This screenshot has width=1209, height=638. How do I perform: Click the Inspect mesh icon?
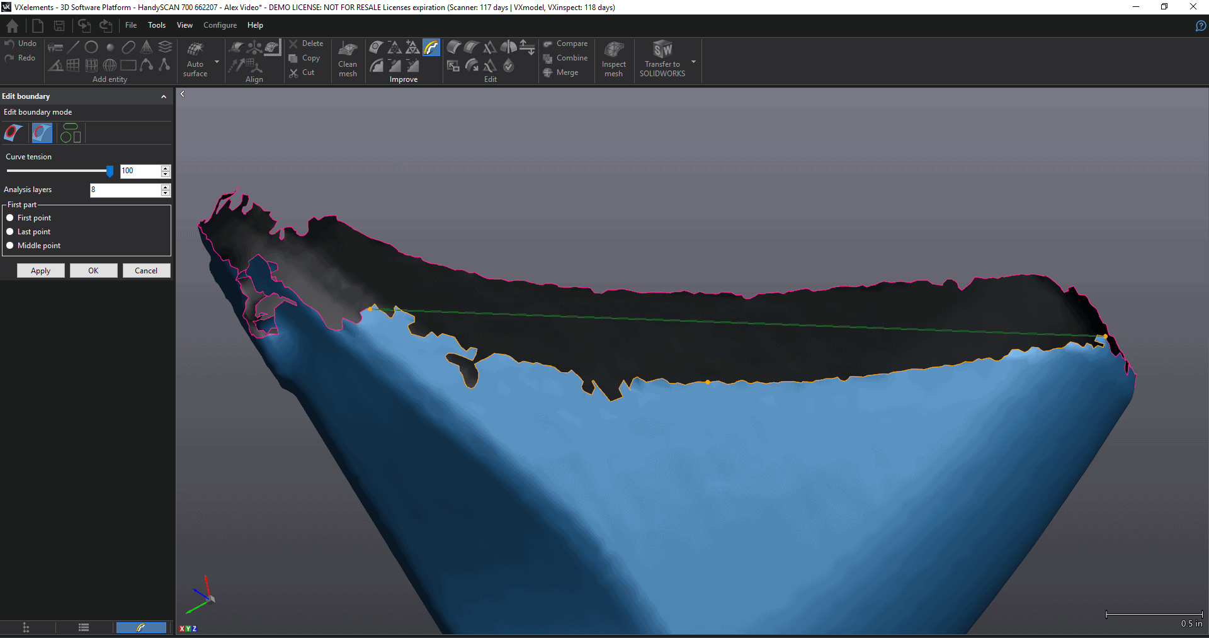(x=613, y=59)
